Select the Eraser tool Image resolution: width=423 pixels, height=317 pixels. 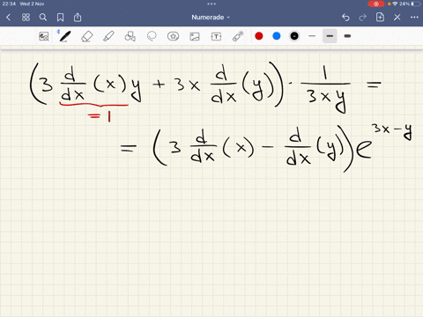87,36
